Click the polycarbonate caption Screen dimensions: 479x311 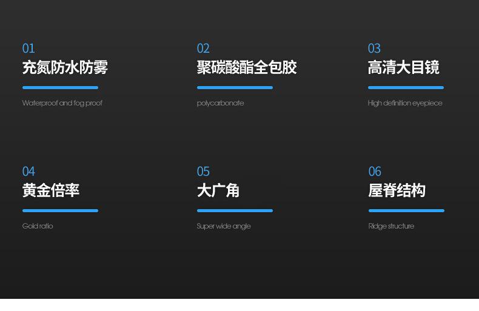click(x=220, y=103)
